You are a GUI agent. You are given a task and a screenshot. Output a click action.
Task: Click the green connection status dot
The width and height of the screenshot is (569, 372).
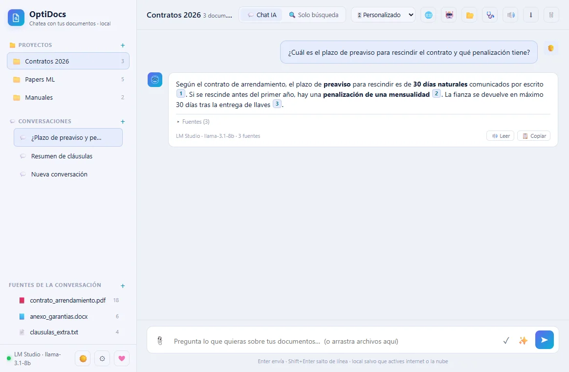pos(9,359)
